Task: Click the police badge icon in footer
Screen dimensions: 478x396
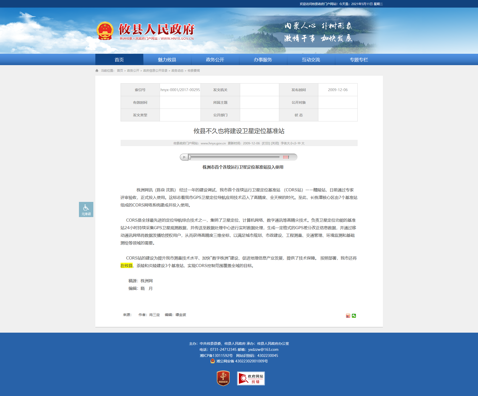Action: point(213,361)
